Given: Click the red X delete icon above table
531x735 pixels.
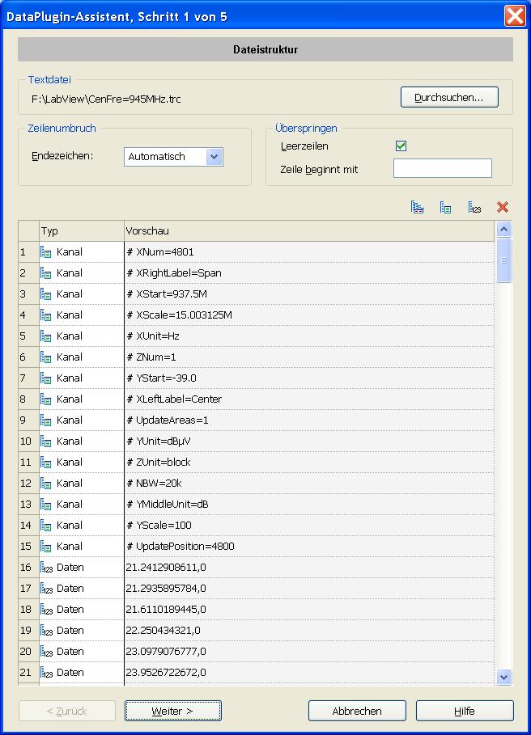Looking at the screenshot, I should tap(503, 207).
